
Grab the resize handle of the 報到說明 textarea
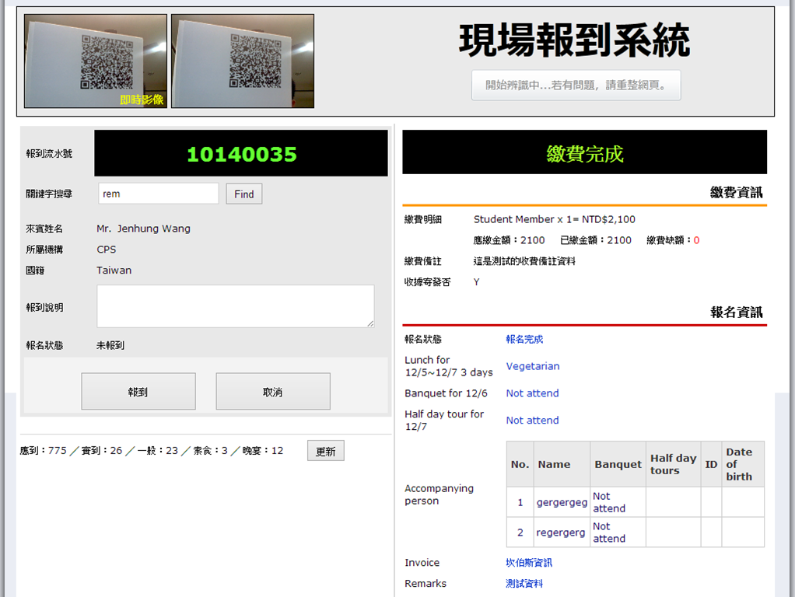(370, 323)
